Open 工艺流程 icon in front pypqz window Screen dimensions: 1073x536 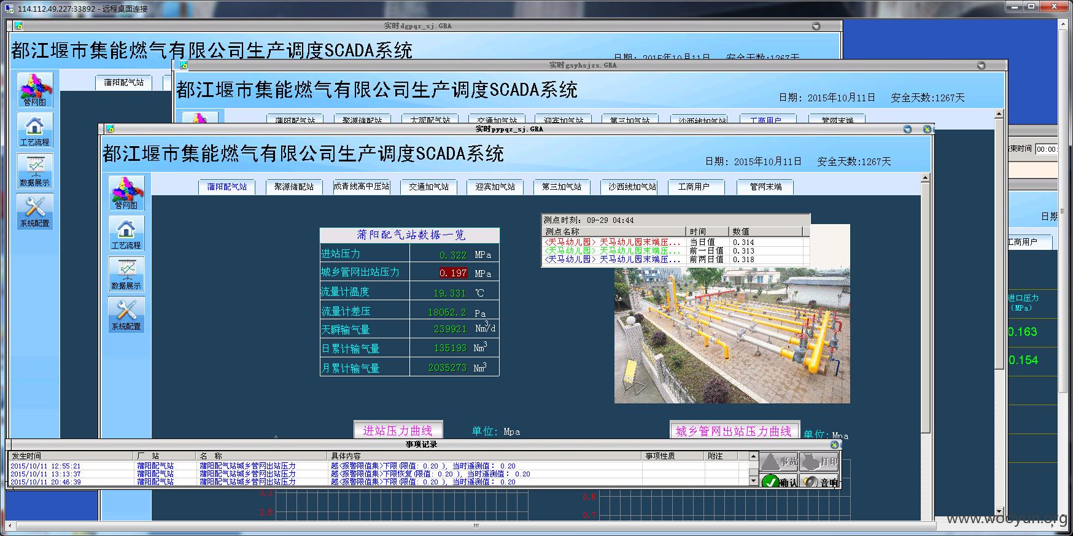pyautogui.click(x=126, y=233)
